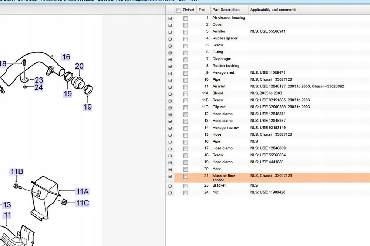
Task: Click the Clip nut description
Action: coord(219,107)
